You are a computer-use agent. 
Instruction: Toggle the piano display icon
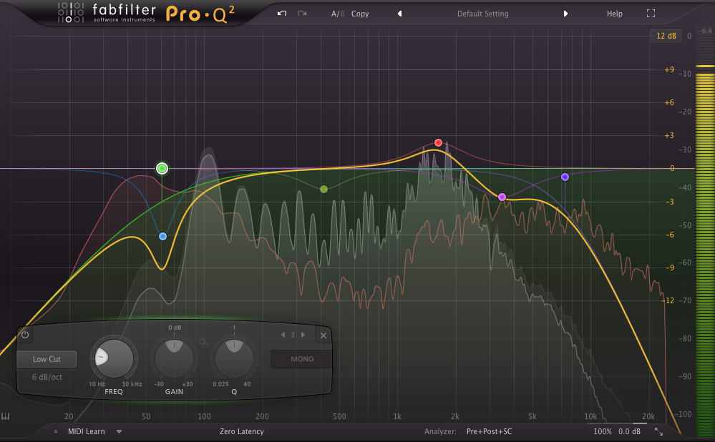(x=6, y=416)
